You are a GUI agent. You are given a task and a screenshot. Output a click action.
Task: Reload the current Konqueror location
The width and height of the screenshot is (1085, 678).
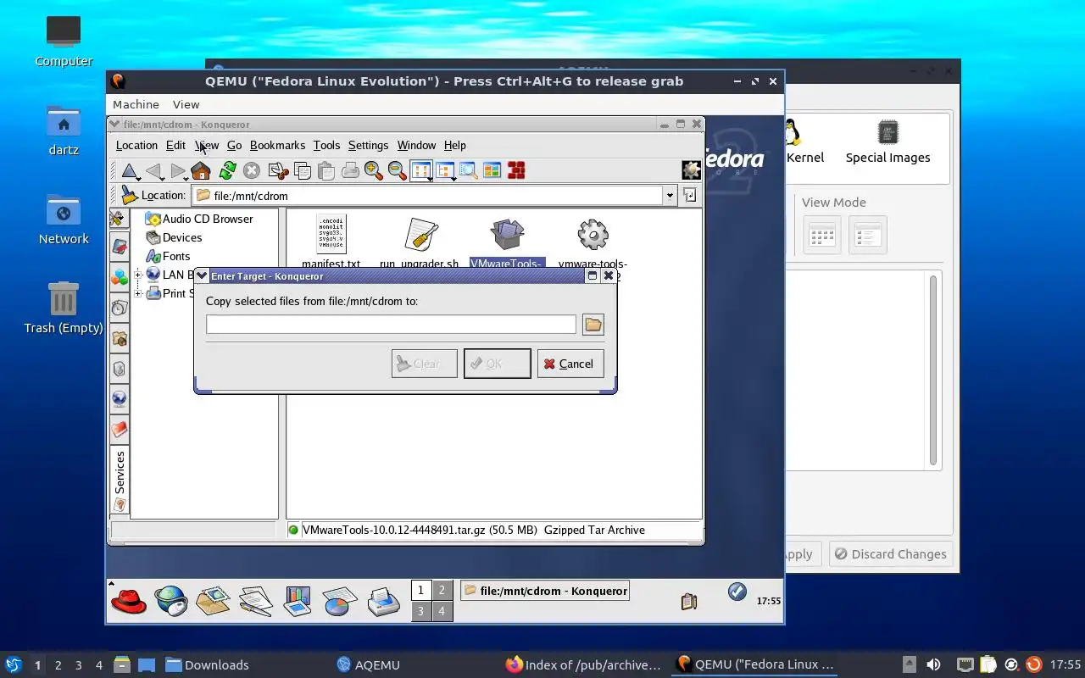[227, 171]
